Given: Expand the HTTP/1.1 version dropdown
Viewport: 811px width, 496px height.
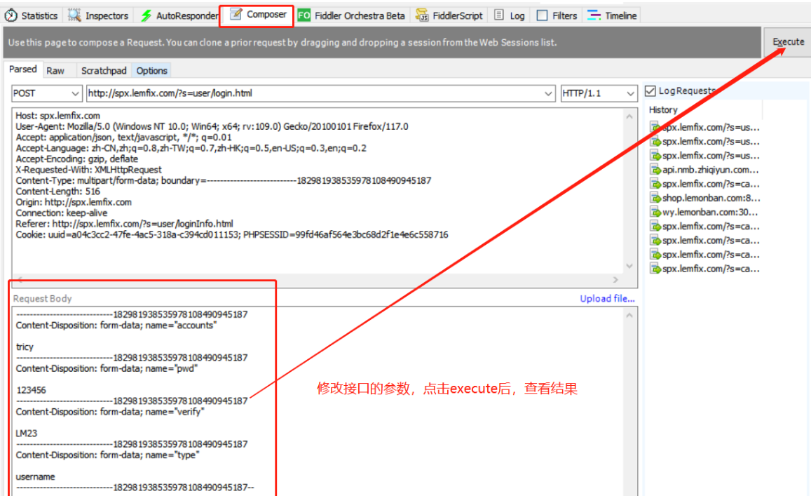Looking at the screenshot, I should click(629, 93).
